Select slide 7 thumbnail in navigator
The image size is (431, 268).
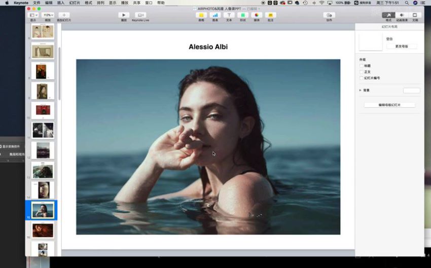[x=43, y=51]
